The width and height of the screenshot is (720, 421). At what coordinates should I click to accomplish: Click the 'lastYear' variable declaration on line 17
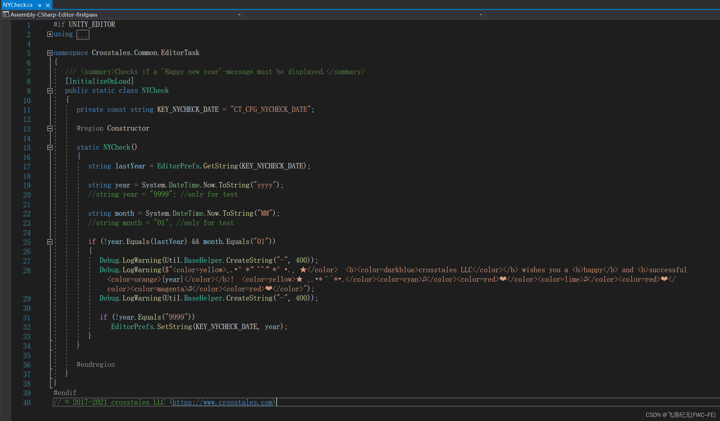pos(130,166)
